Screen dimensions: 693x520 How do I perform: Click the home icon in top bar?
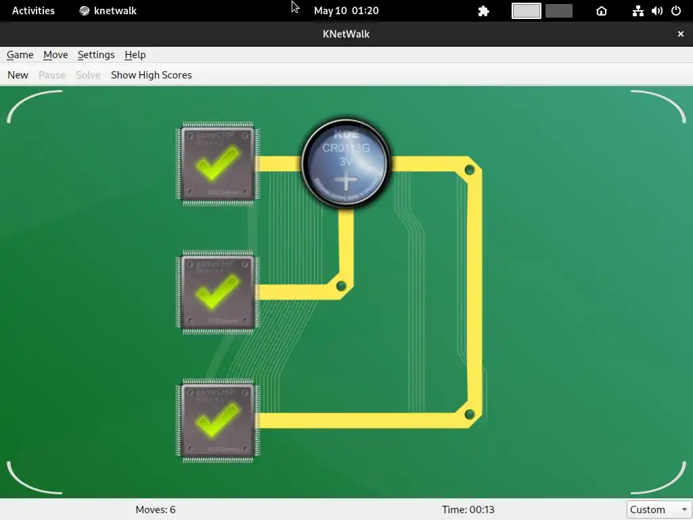tap(602, 11)
